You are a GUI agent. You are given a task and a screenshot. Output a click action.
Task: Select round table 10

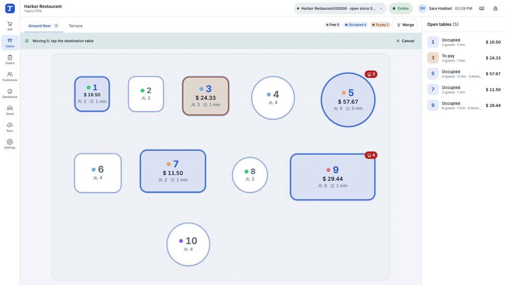pyautogui.click(x=188, y=244)
